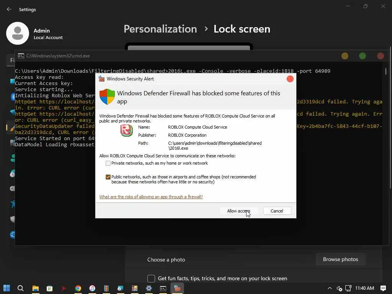
Task: Open taskbar Search
Action: point(21,288)
